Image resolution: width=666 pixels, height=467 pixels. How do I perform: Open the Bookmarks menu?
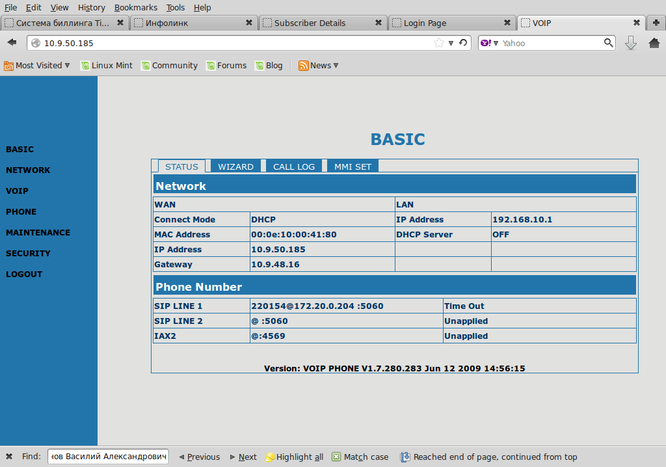[x=135, y=7]
